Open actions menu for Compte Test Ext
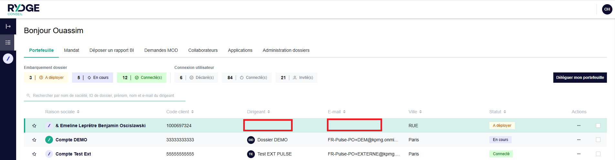Viewport: 615px width, 160px height. (579, 154)
